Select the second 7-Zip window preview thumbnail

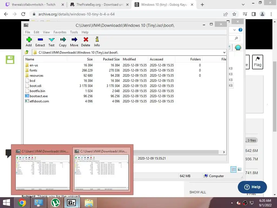coord(101,170)
